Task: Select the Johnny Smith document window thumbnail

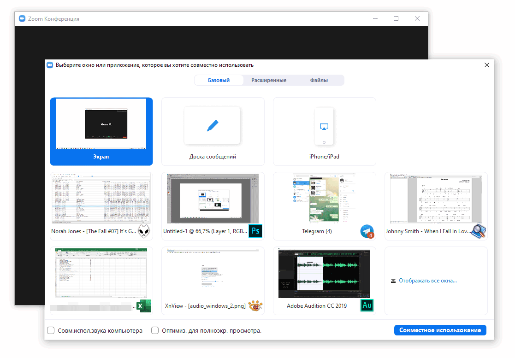Action: coord(436,206)
